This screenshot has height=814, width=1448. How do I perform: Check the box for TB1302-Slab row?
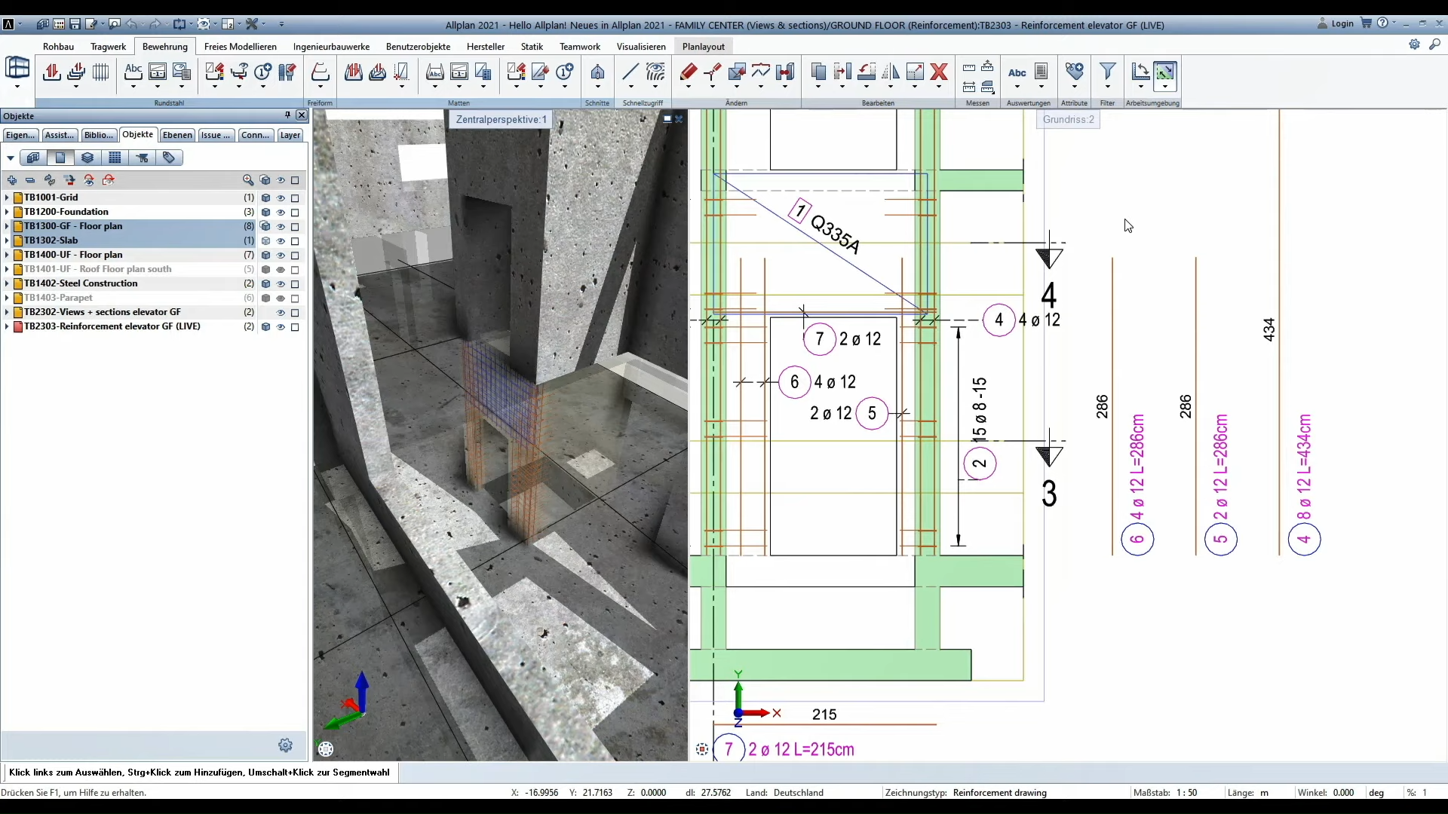[295, 241]
